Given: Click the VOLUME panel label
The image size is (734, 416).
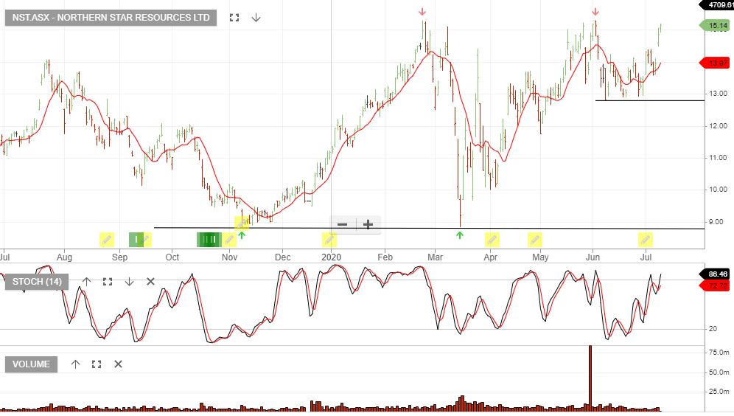Looking at the screenshot, I should (32, 364).
